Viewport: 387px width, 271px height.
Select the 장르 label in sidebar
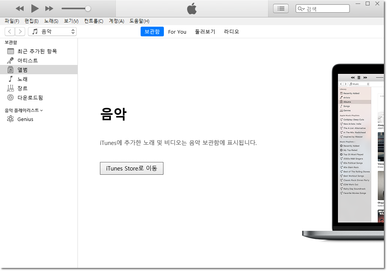coord(22,89)
